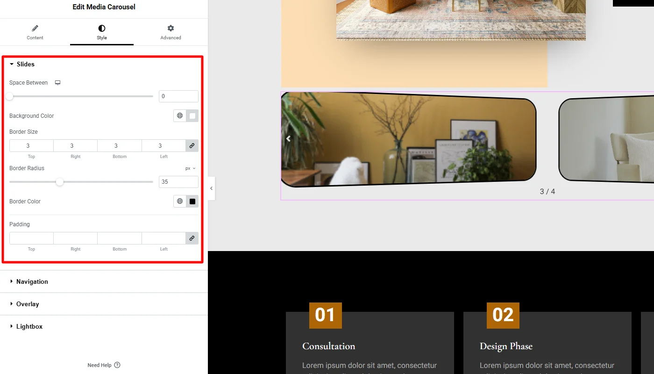Click the Padding Bottom field
This screenshot has height=374, width=654.
(x=119, y=238)
